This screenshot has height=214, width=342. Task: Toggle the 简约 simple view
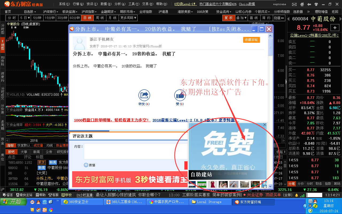pos(266,18)
